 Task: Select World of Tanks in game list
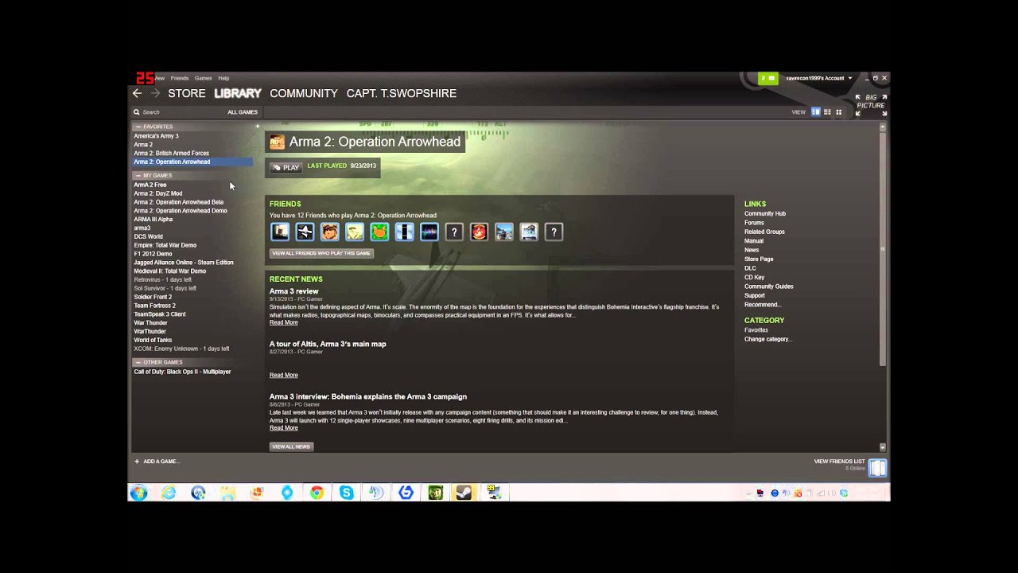[x=153, y=340]
